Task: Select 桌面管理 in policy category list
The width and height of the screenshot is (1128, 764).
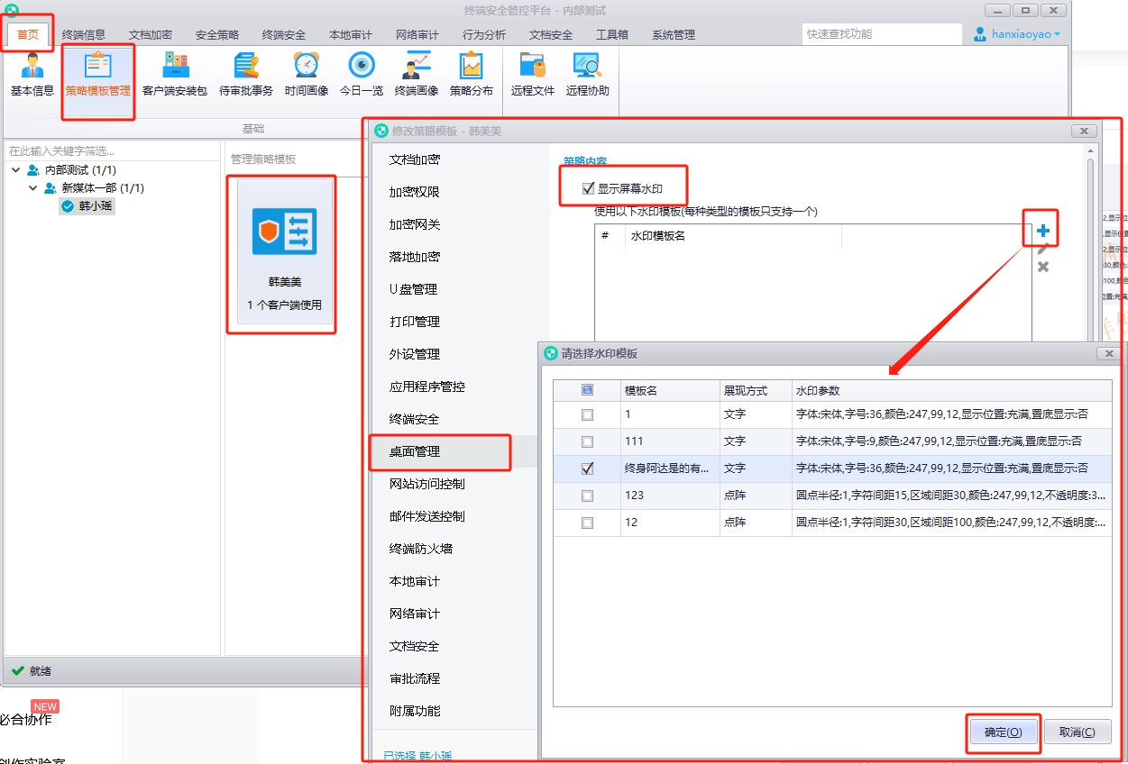Action: [x=415, y=451]
